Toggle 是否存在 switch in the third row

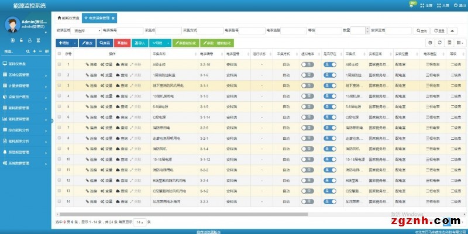click(329, 85)
